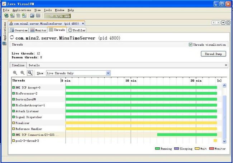Switch to the Overview tab
Image resolution: width=233 pixels, height=163 pixels.
tap(19, 30)
